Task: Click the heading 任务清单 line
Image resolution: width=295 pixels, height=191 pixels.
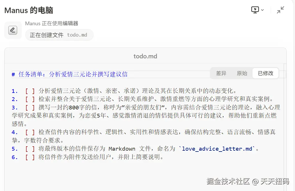Action: click(x=70, y=74)
